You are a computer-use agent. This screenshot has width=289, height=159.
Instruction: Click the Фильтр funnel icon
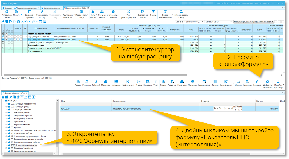pyautogui.click(x=153, y=12)
